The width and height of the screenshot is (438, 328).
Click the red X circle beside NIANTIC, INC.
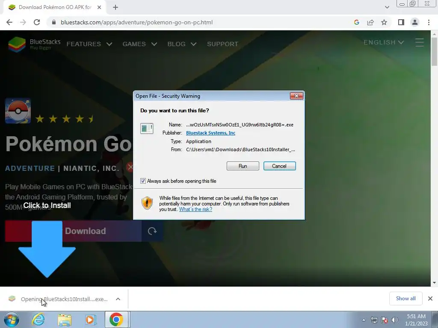(130, 167)
